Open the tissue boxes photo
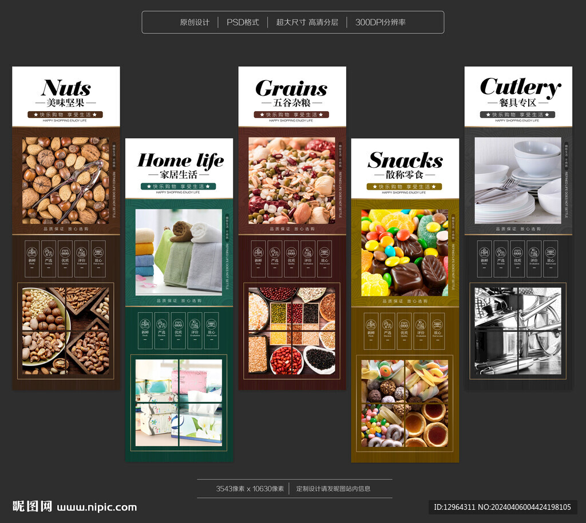 point(179,403)
